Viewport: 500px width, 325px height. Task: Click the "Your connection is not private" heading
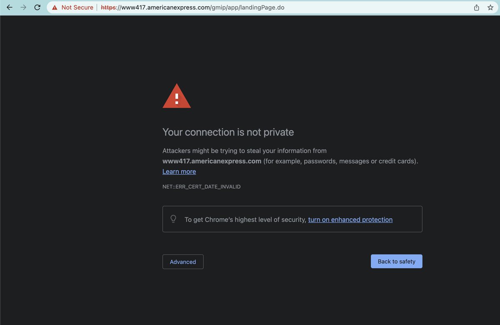pos(228,132)
